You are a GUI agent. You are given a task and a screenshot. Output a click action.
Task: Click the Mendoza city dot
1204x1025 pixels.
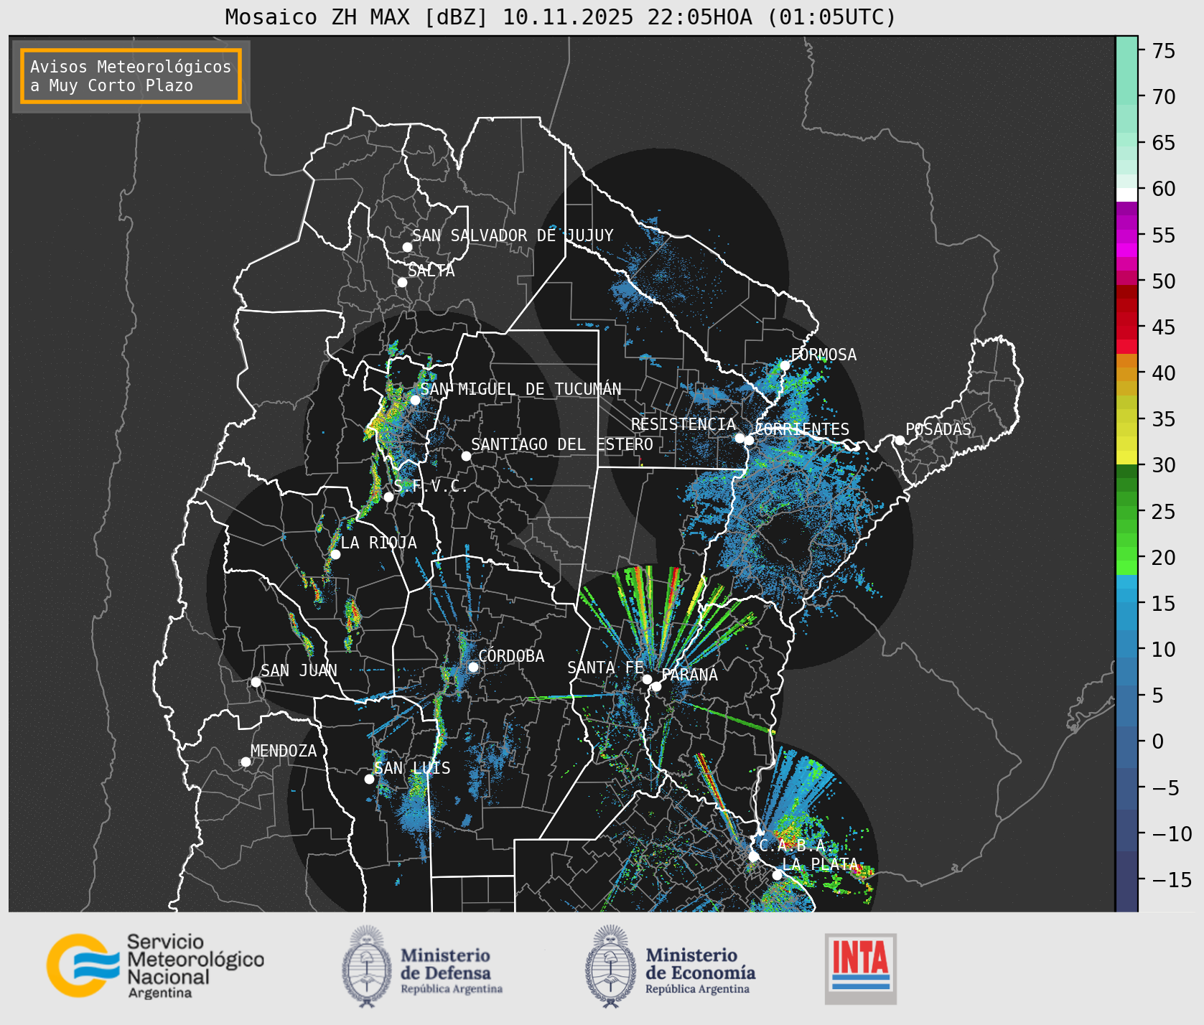coord(246,762)
